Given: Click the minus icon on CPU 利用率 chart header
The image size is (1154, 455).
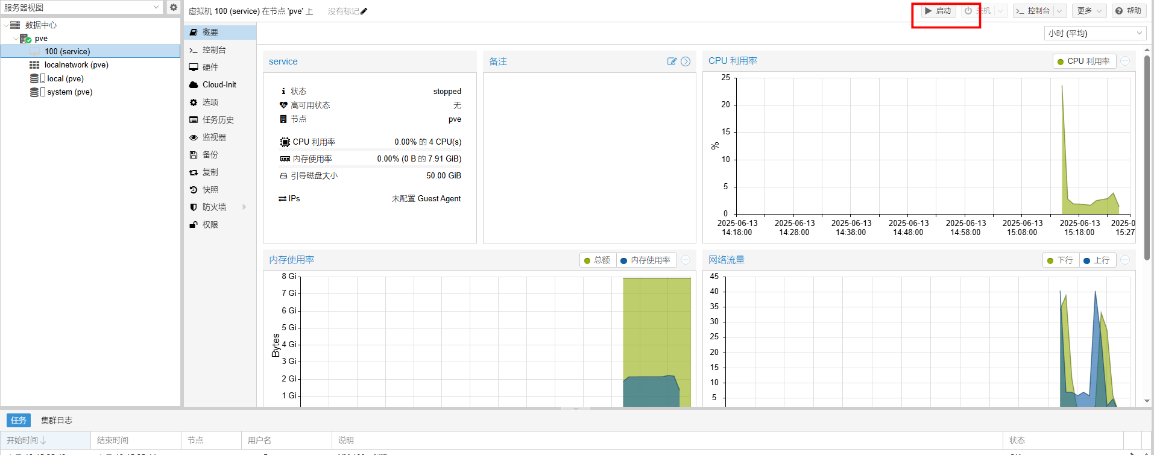Looking at the screenshot, I should [x=1125, y=61].
